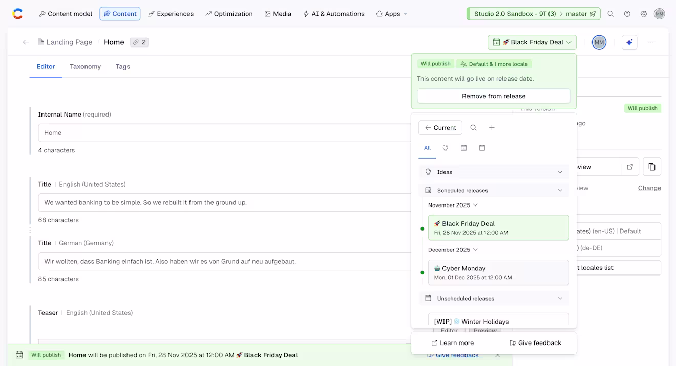Create a new release with plus icon
676x366 pixels.
[x=492, y=128]
